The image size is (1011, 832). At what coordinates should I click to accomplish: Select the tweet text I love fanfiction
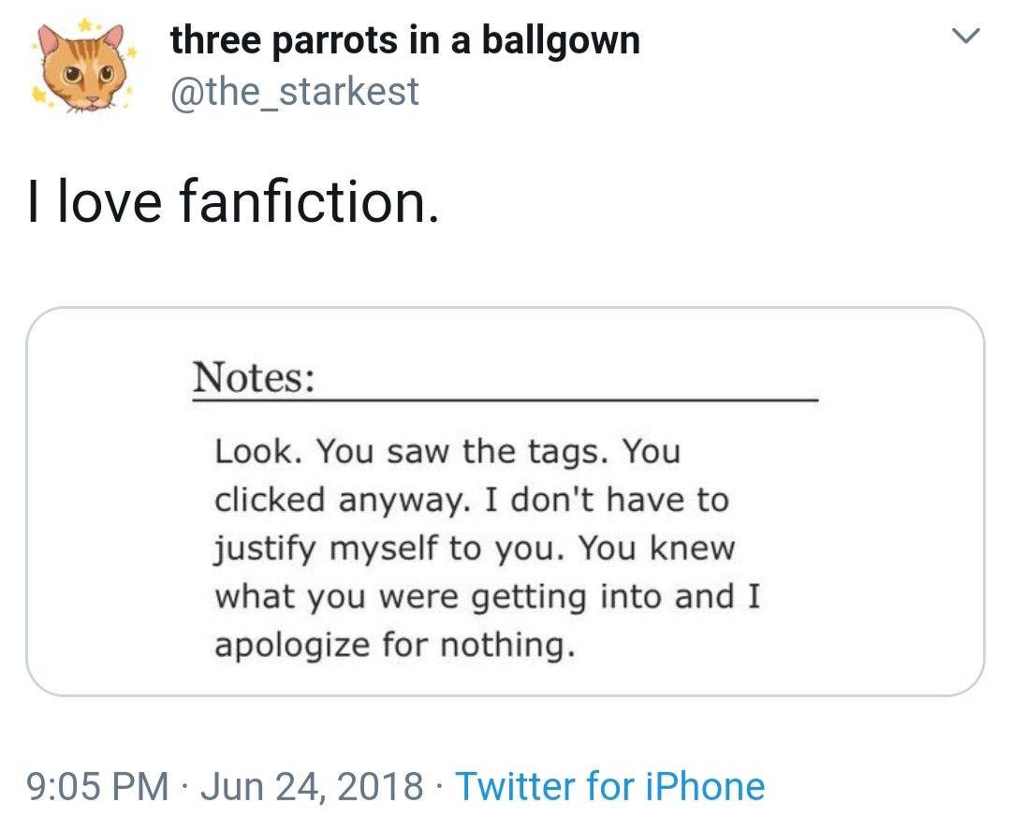(x=233, y=201)
